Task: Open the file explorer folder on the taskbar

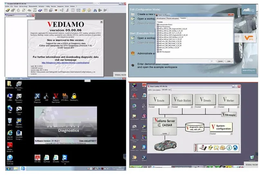Action: (x=16, y=168)
